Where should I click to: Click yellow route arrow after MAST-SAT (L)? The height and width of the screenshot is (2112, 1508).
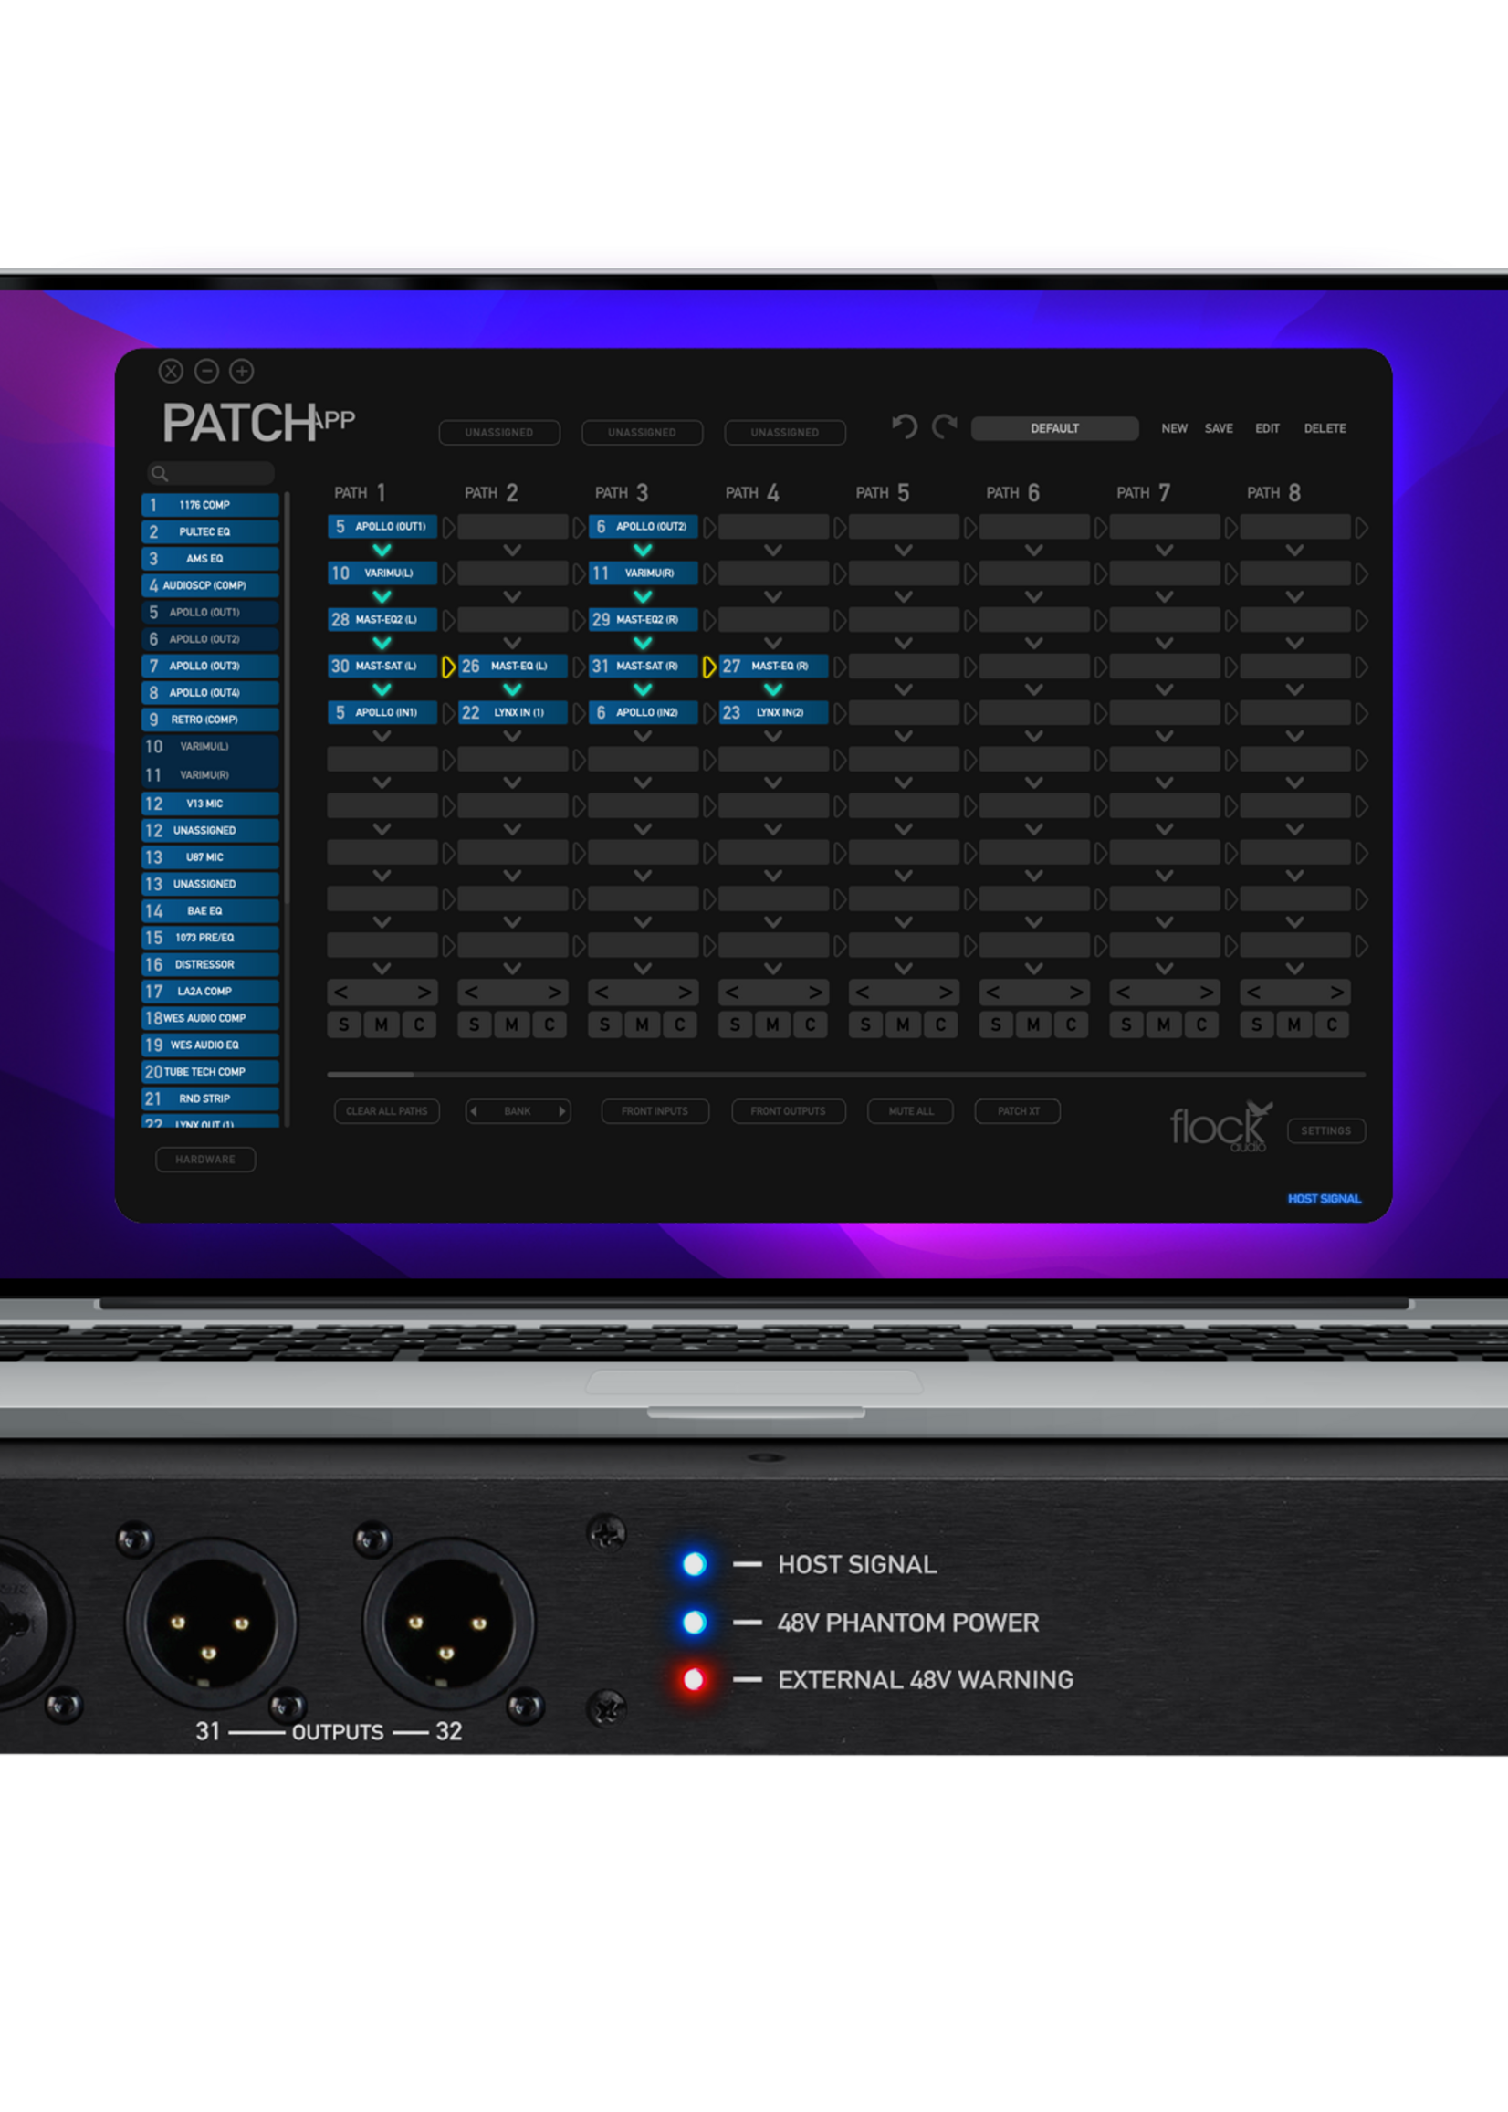pyautogui.click(x=447, y=667)
